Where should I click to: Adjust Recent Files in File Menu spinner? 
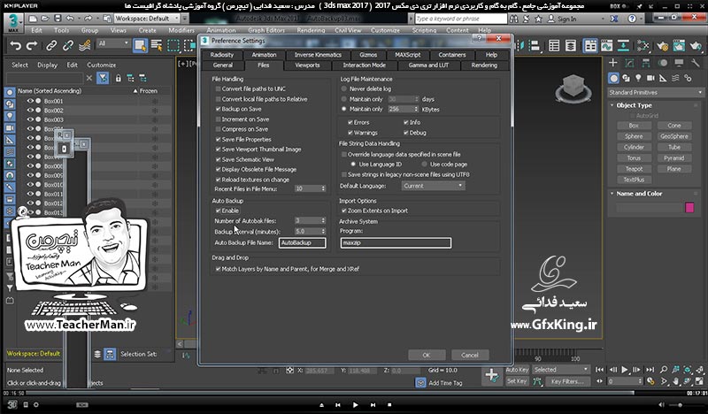coord(323,188)
